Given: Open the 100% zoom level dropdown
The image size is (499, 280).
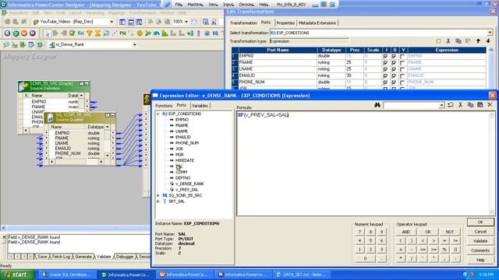Looking at the screenshot, I should 186,22.
